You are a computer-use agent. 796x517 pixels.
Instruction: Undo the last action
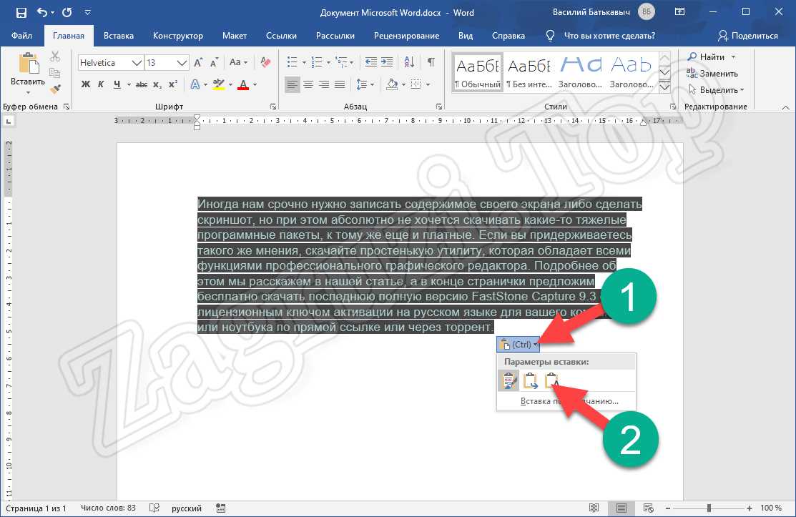point(42,12)
